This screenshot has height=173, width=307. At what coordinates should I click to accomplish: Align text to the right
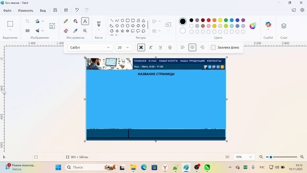coord(202,48)
